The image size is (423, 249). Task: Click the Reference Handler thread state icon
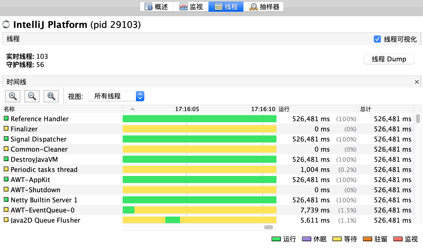tap(6, 118)
